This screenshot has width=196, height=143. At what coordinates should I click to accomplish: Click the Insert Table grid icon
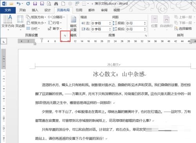pyautogui.click(x=84, y=4)
